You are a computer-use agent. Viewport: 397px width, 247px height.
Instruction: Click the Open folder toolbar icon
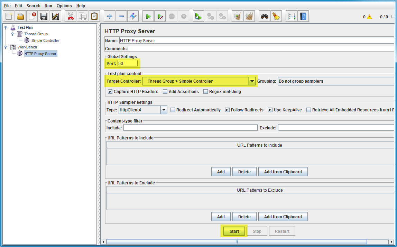point(20,17)
